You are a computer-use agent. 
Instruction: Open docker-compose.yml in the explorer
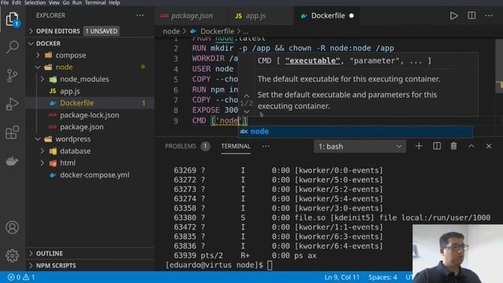pos(94,175)
